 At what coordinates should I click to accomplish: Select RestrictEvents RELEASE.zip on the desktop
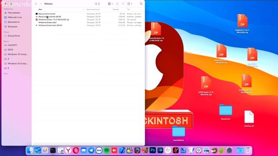point(156,32)
